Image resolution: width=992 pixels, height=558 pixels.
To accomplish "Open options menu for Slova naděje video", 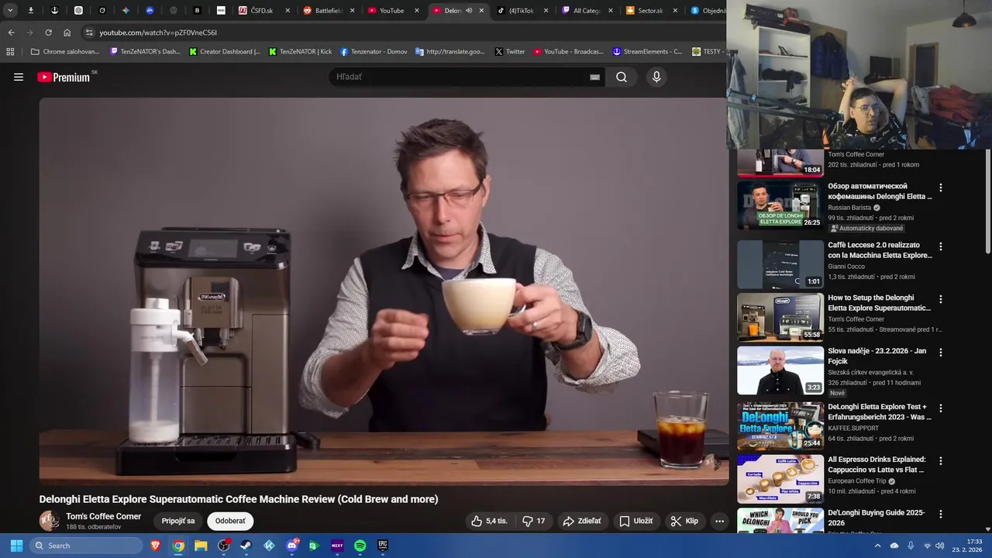I will [x=941, y=352].
